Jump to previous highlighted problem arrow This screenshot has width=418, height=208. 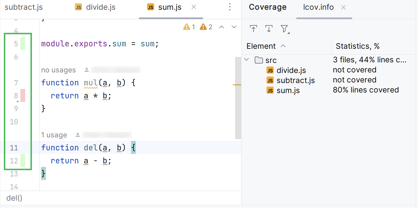222,27
